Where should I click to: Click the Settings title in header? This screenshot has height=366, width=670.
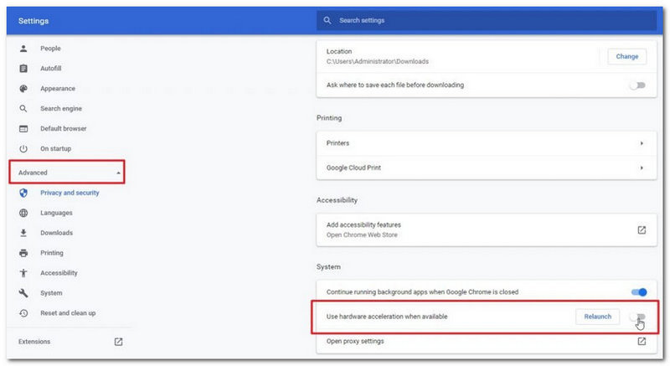(33, 21)
